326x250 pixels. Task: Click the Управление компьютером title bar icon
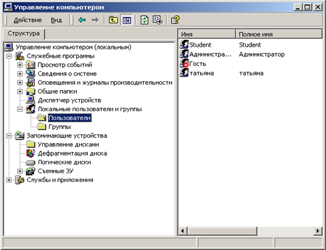tap(9, 7)
